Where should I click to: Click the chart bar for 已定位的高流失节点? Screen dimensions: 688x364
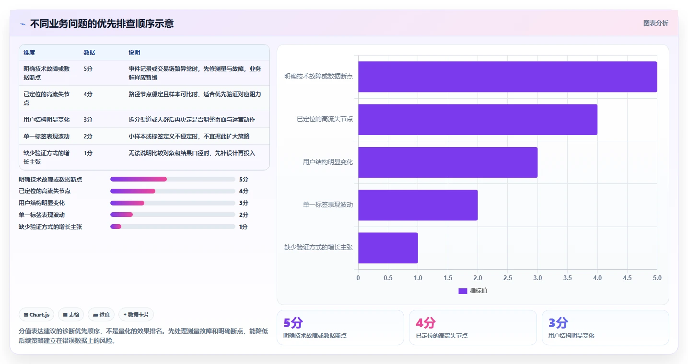(478, 119)
